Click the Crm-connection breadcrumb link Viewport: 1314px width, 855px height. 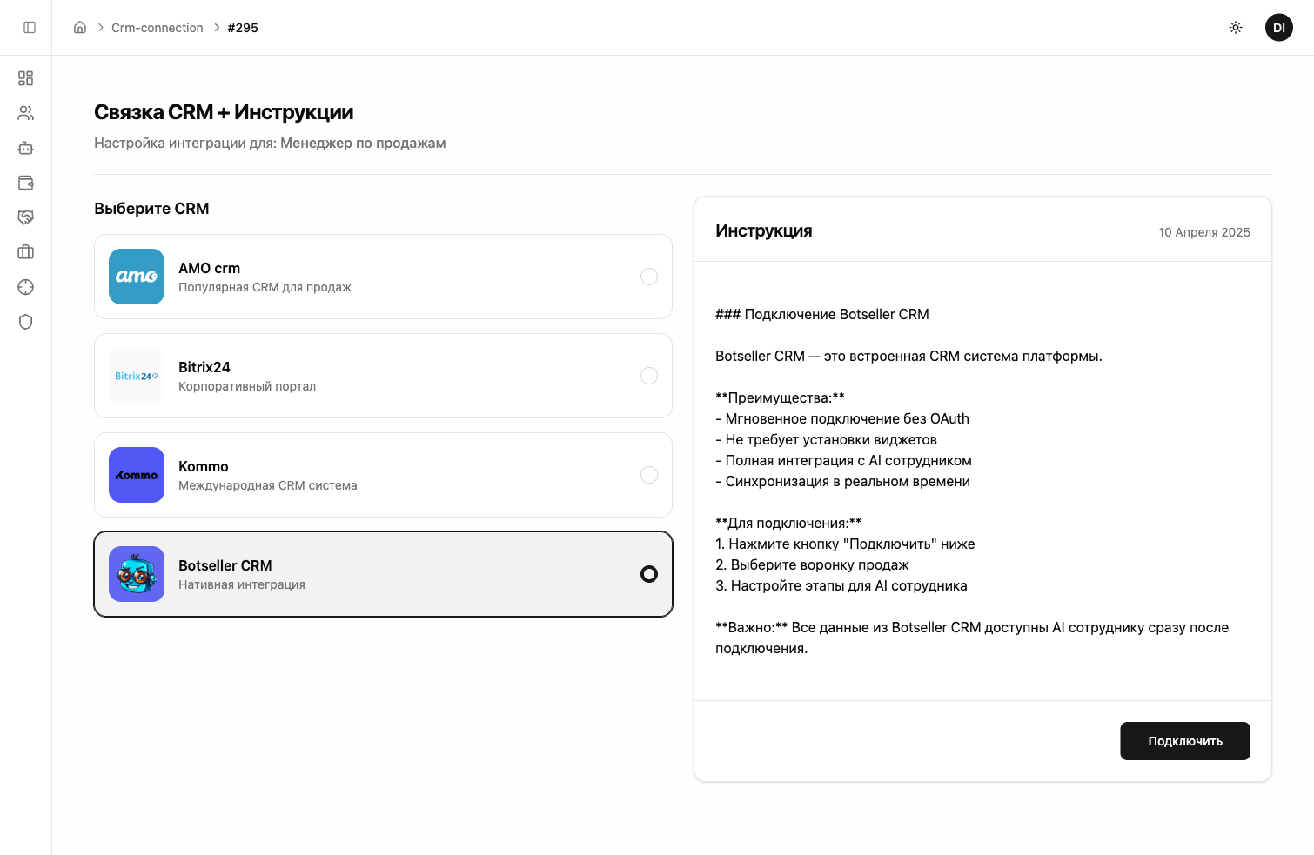pos(157,28)
